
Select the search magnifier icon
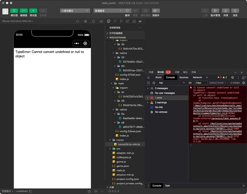pyautogui.click(x=115, y=21)
